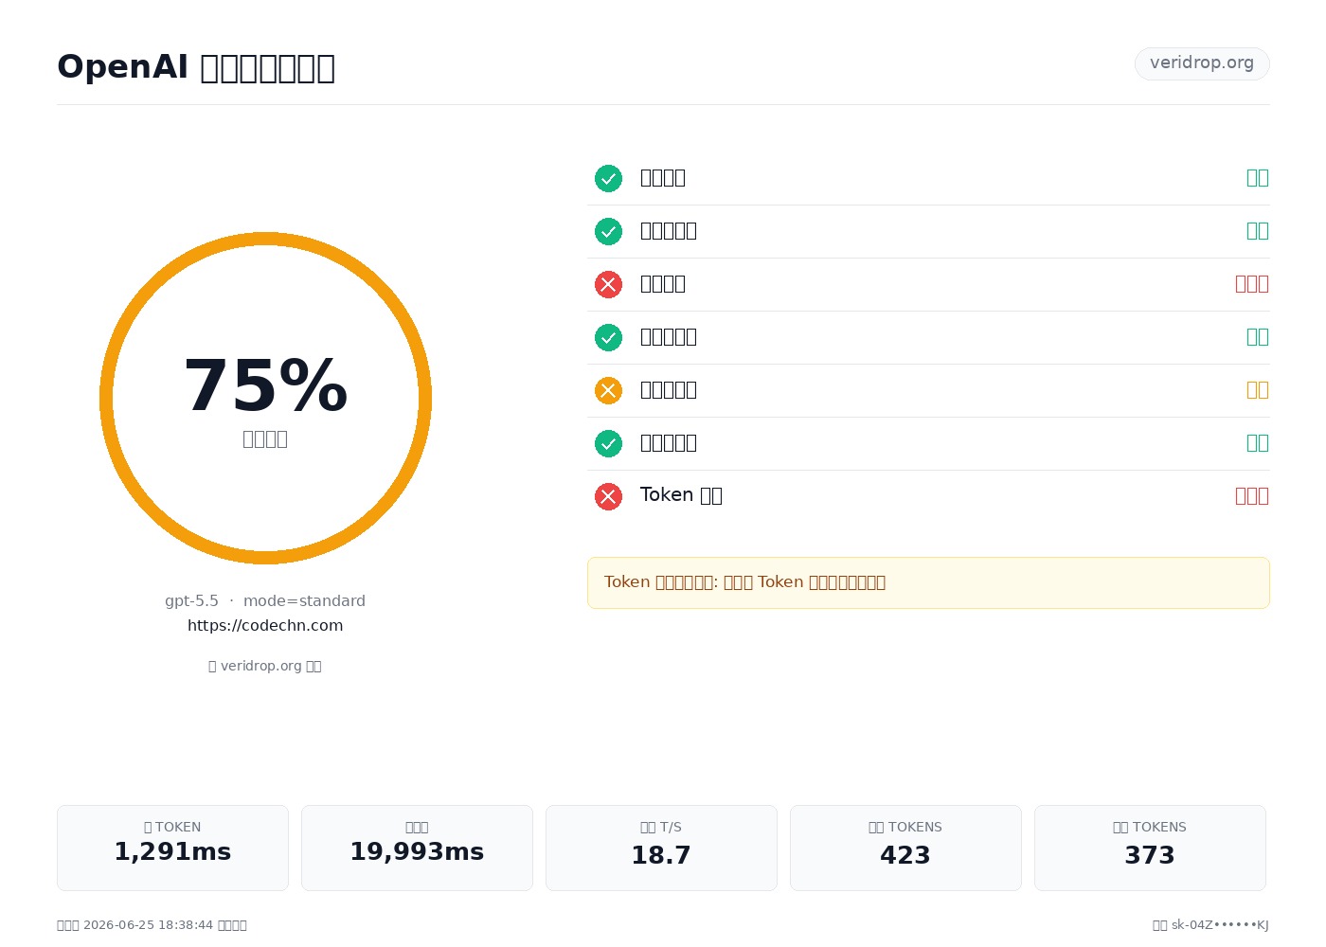Click the red X icon beside Token row

[608, 496]
